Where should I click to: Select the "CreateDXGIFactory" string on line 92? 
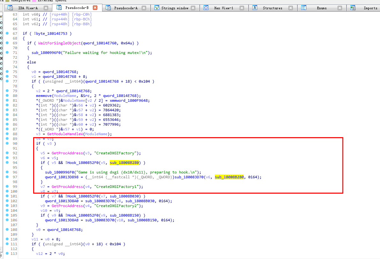(115, 153)
